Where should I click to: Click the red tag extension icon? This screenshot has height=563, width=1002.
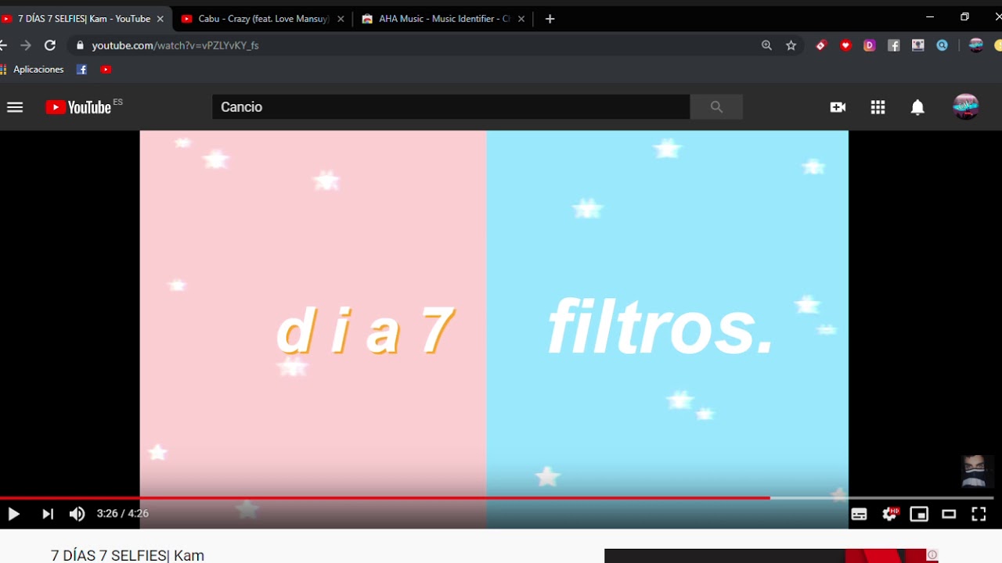click(x=820, y=45)
